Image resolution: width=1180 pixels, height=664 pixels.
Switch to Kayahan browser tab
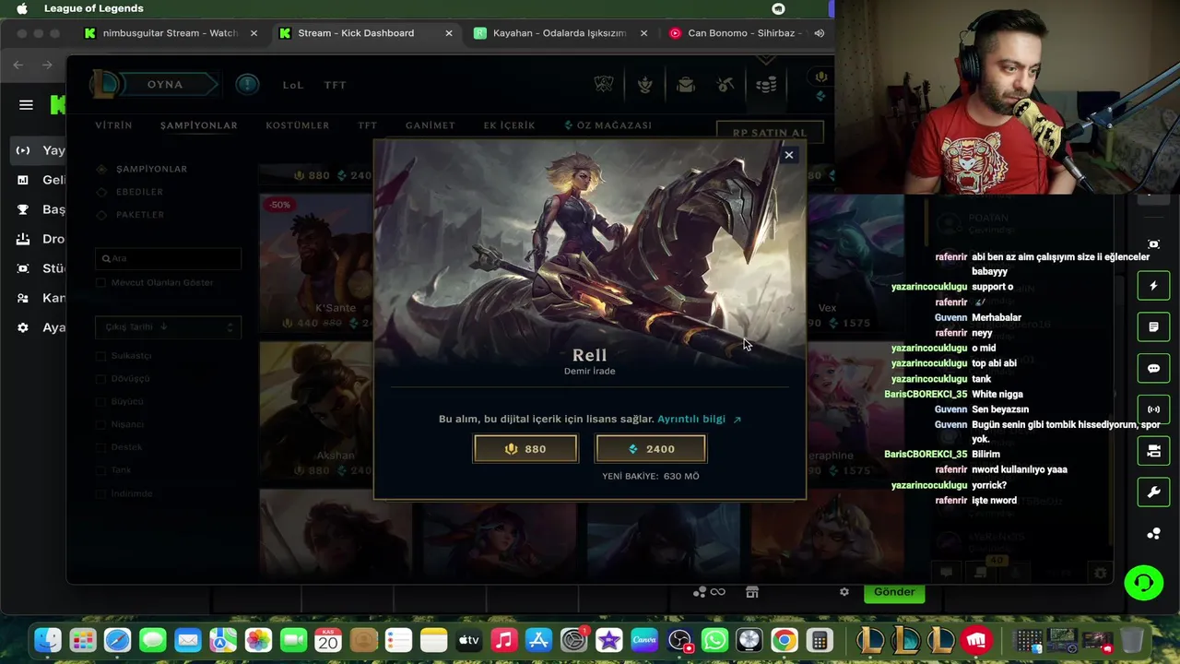559,33
